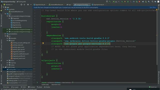Open the Event Log button
The width and height of the screenshot is (160, 90).
click(153, 87)
